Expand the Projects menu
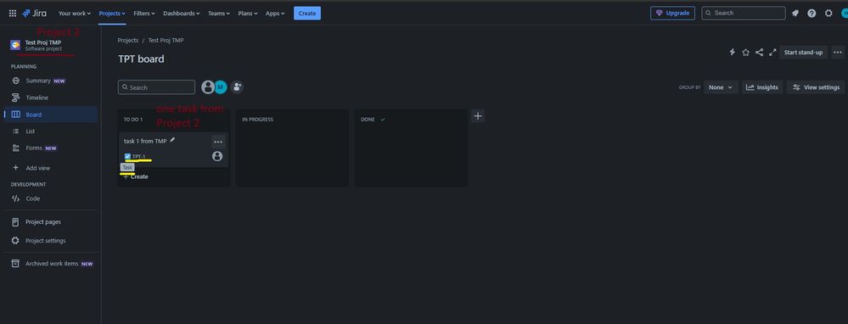848x324 pixels. (112, 14)
